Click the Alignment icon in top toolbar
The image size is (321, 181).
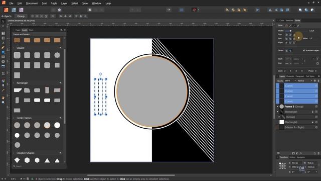coord(257,10)
